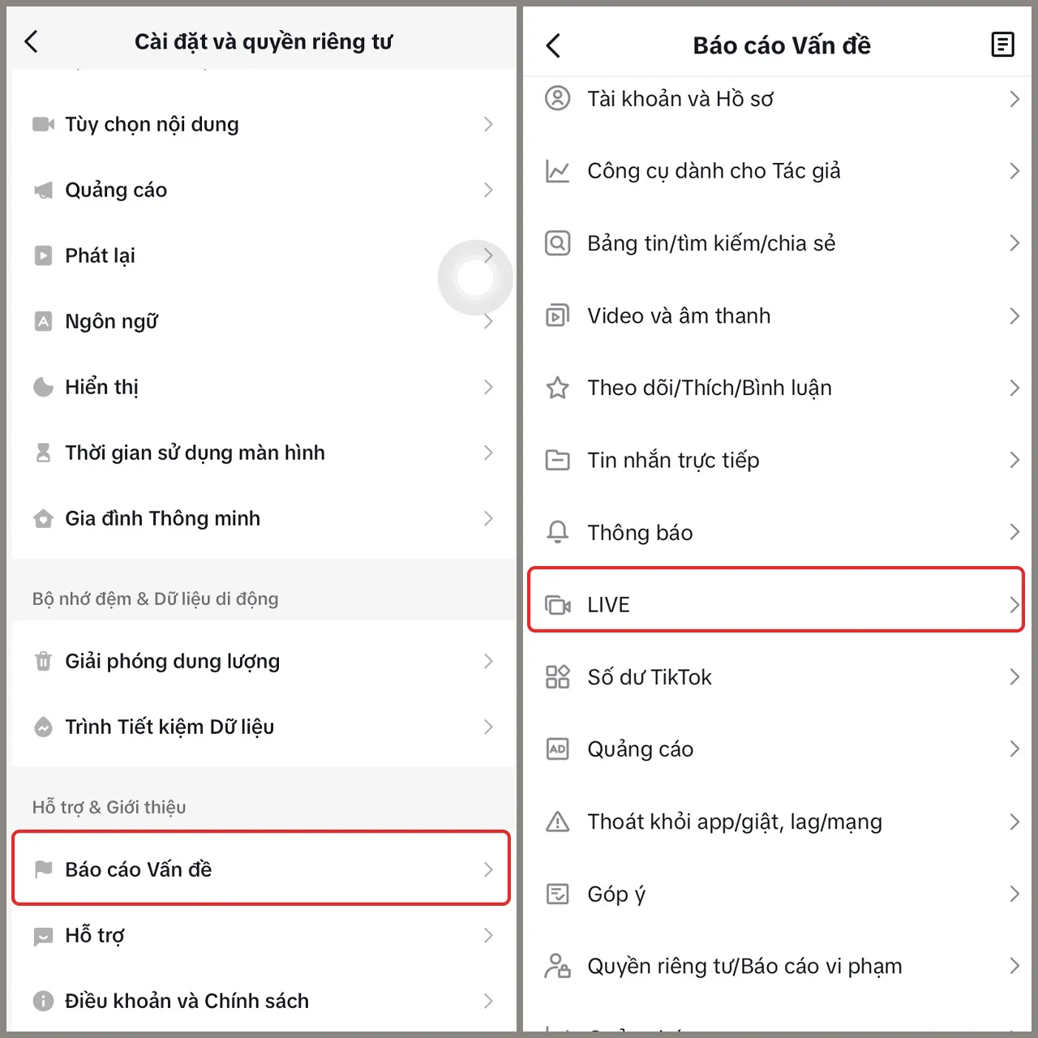Go back from Cài đặt và quyền riêng tư
The width and height of the screenshot is (1038, 1038).
(32, 41)
